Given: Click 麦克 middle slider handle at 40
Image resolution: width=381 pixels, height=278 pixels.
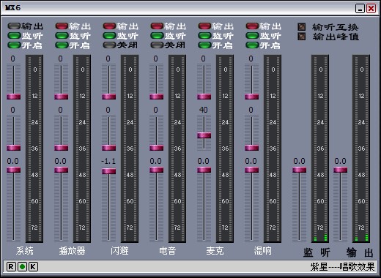Looking at the screenshot, I should click(204, 135).
